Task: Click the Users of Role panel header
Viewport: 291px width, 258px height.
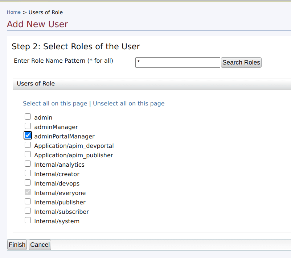Action: (36, 84)
